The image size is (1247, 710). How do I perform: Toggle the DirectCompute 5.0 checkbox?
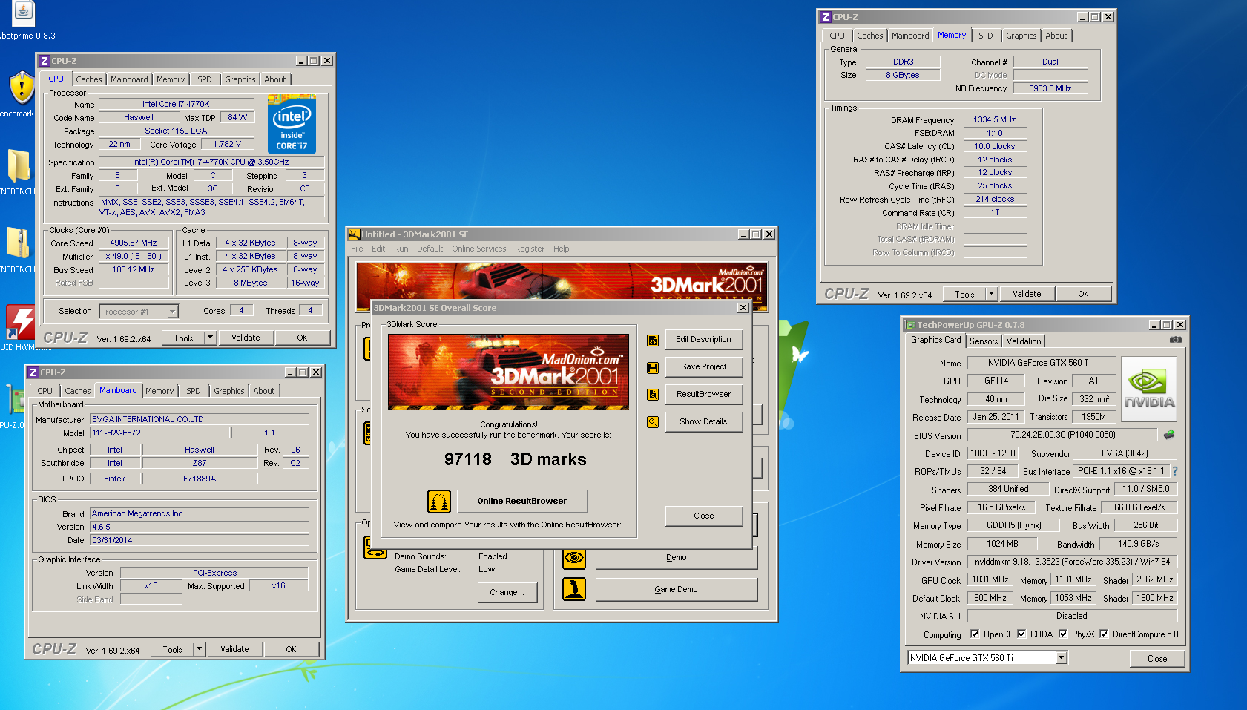click(1104, 634)
